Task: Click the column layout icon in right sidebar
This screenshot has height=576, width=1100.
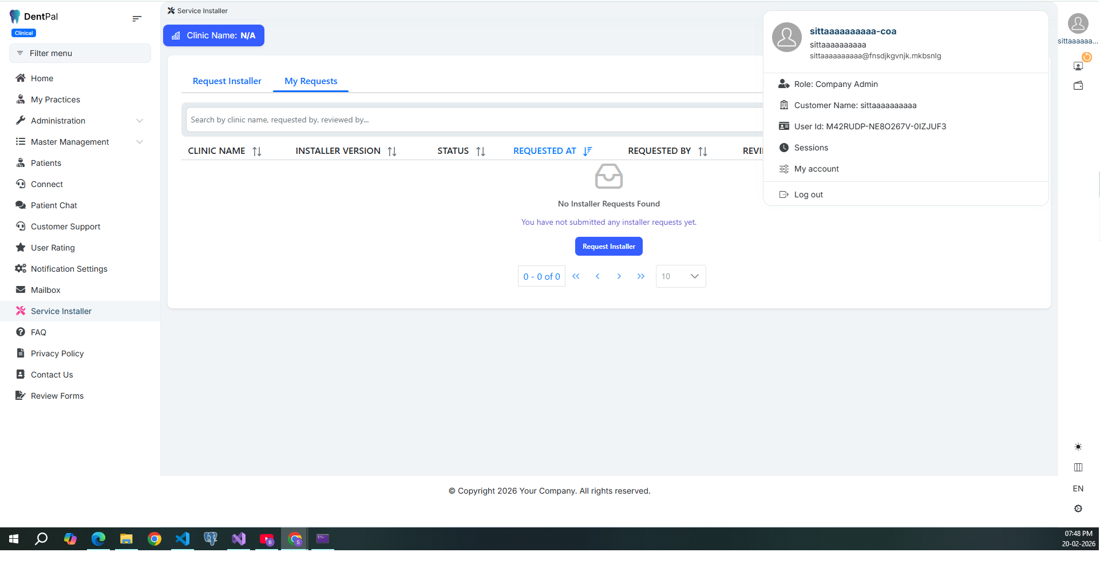Action: coord(1078,467)
